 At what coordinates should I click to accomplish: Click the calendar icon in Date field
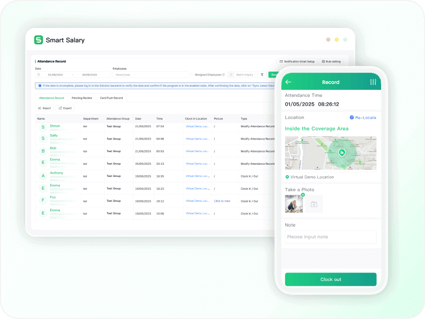(x=39, y=75)
